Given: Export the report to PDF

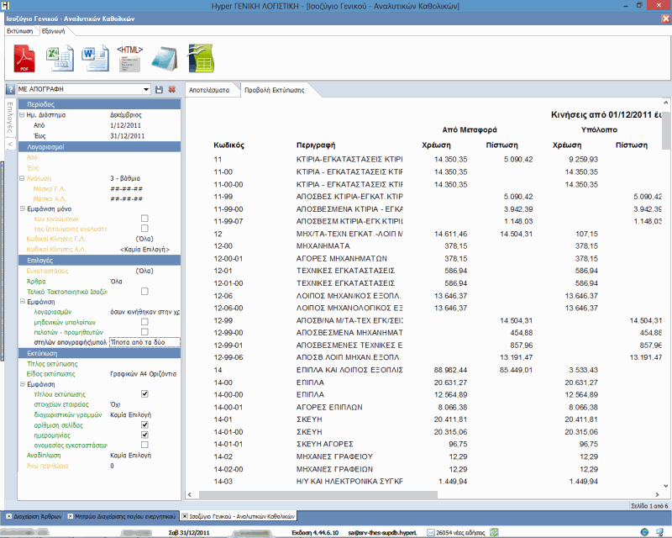Looking at the screenshot, I should pos(24,59).
